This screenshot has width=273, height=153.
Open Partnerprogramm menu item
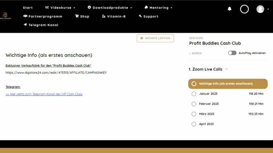point(43,16)
